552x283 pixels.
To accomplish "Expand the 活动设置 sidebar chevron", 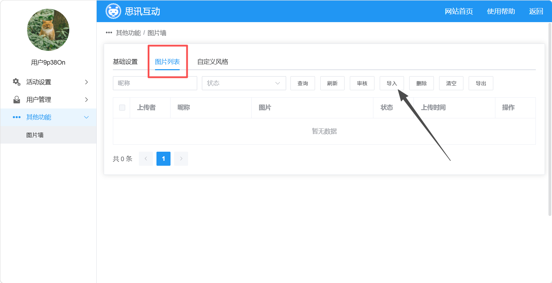I will click(86, 82).
